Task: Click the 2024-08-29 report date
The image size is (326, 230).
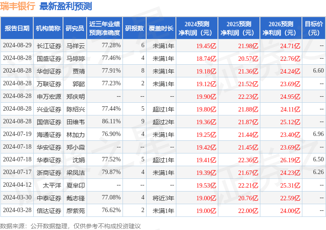Action: (17, 45)
